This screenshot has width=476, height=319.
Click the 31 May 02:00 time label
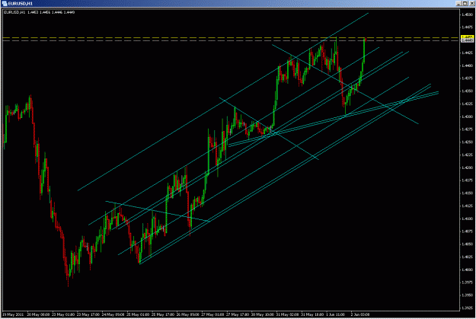288,314
